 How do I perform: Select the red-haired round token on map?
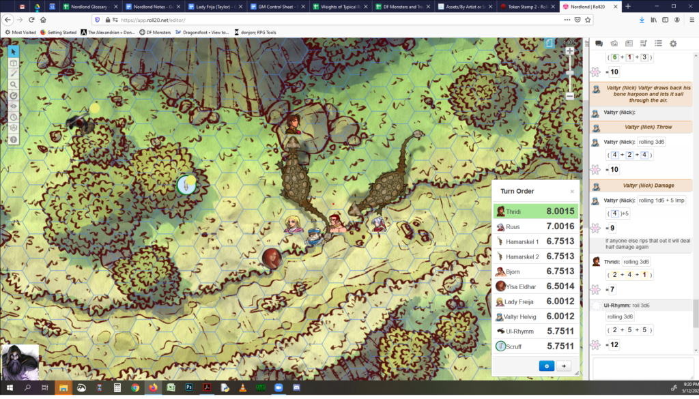point(271,258)
